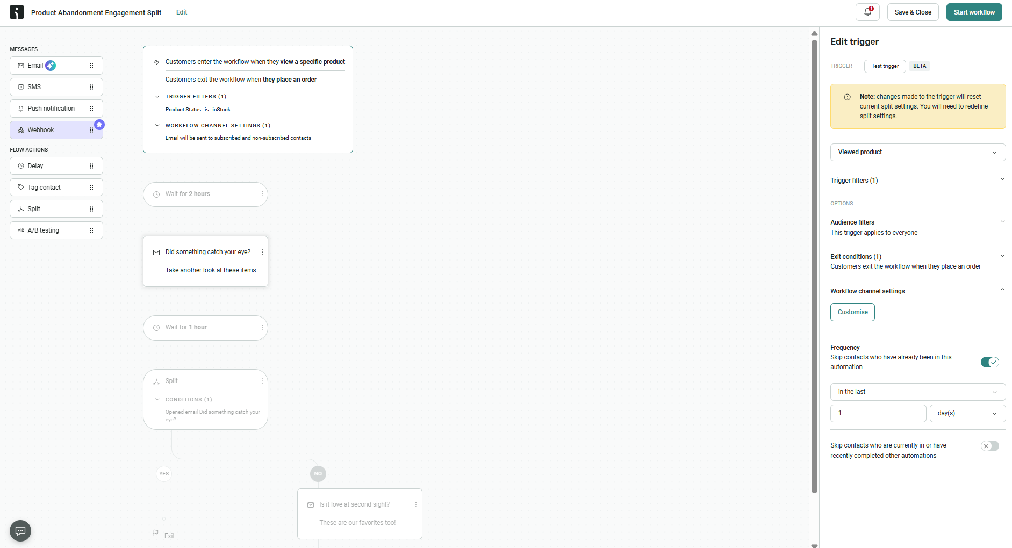The image size is (1012, 548).
Task: Open the day(s) unit dropdown
Action: pos(967,413)
